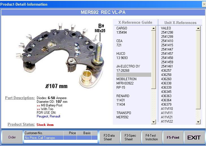Select unit reference 2541415

[x=167, y=45]
